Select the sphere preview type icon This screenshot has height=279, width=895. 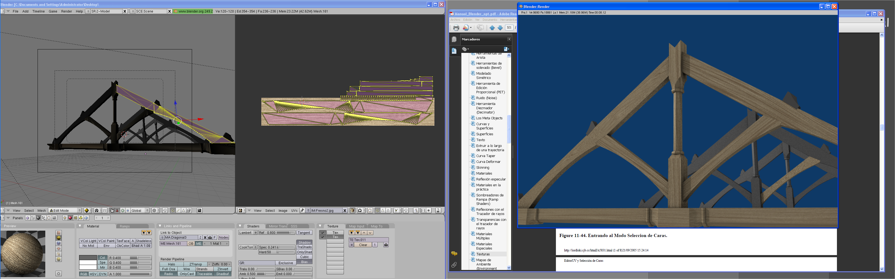click(59, 238)
